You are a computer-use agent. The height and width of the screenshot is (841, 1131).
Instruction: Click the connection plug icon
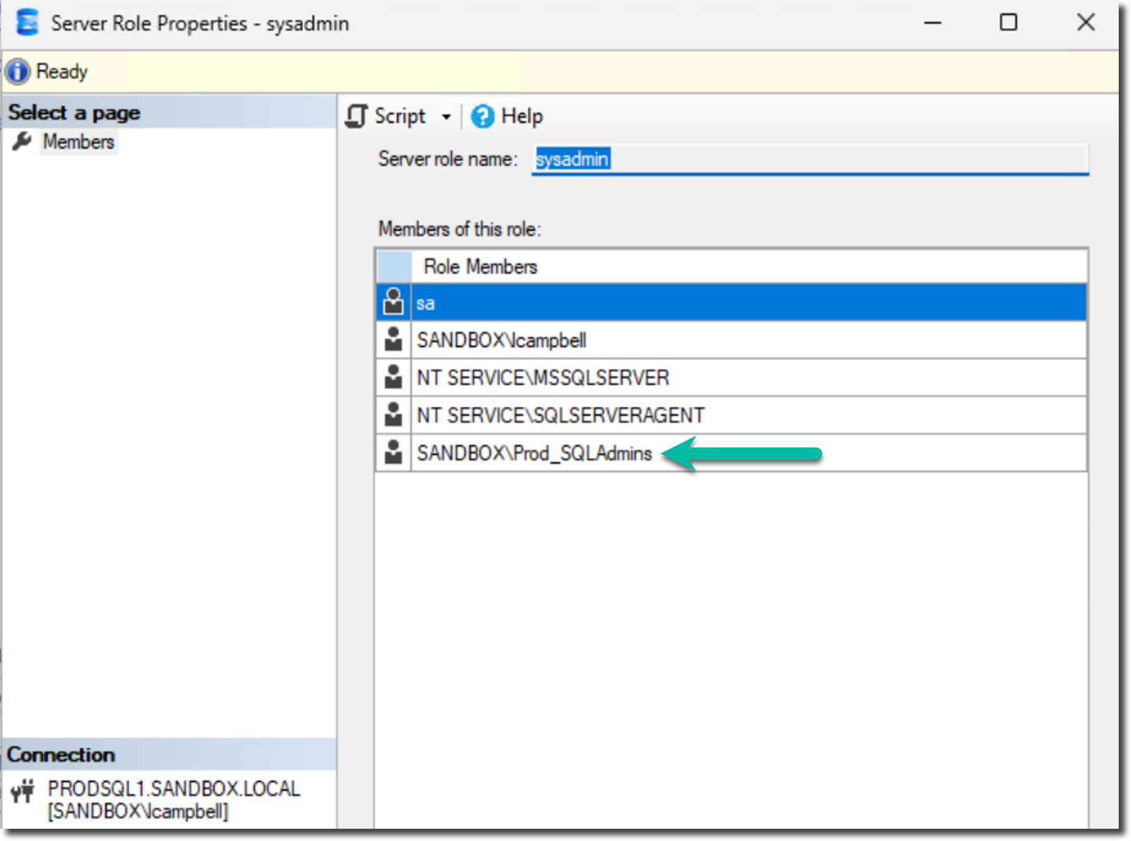[x=23, y=790]
